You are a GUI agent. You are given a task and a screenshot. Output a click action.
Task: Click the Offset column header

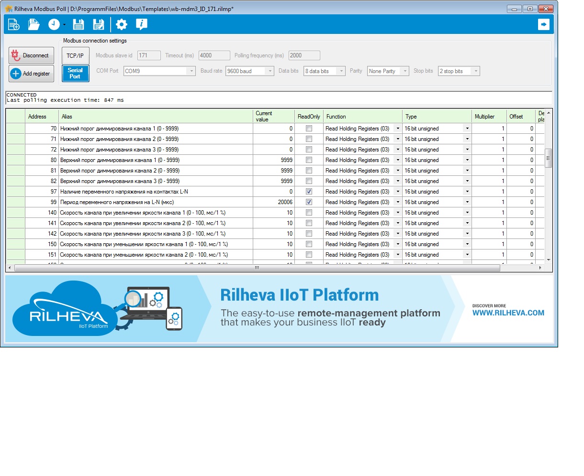point(521,116)
